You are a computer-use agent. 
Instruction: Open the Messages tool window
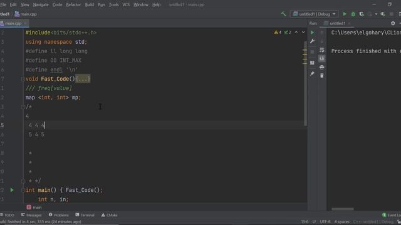point(31,215)
